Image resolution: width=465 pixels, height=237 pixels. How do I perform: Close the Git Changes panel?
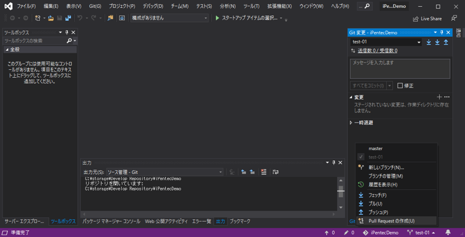(x=448, y=32)
